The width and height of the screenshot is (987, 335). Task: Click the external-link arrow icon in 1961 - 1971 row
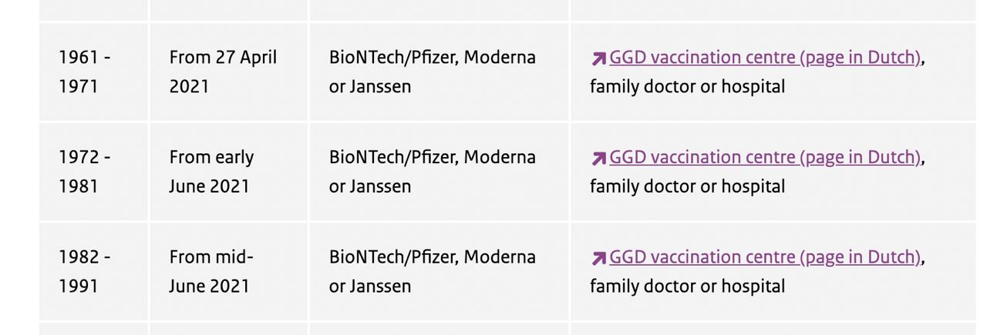(x=598, y=59)
